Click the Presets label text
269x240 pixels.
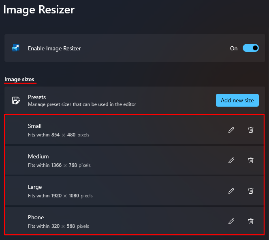37,97
